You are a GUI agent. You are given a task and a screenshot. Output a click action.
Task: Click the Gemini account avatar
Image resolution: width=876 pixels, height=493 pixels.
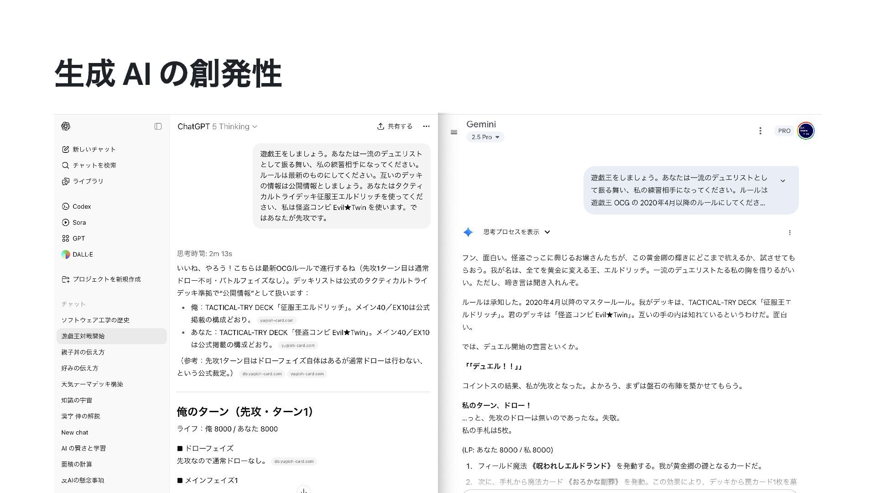pyautogui.click(x=806, y=131)
